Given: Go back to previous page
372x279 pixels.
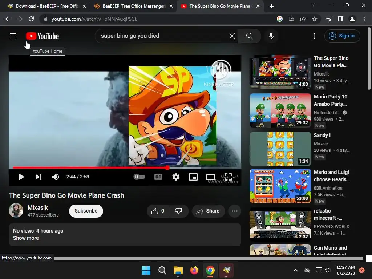Looking at the screenshot, I should (x=8, y=19).
